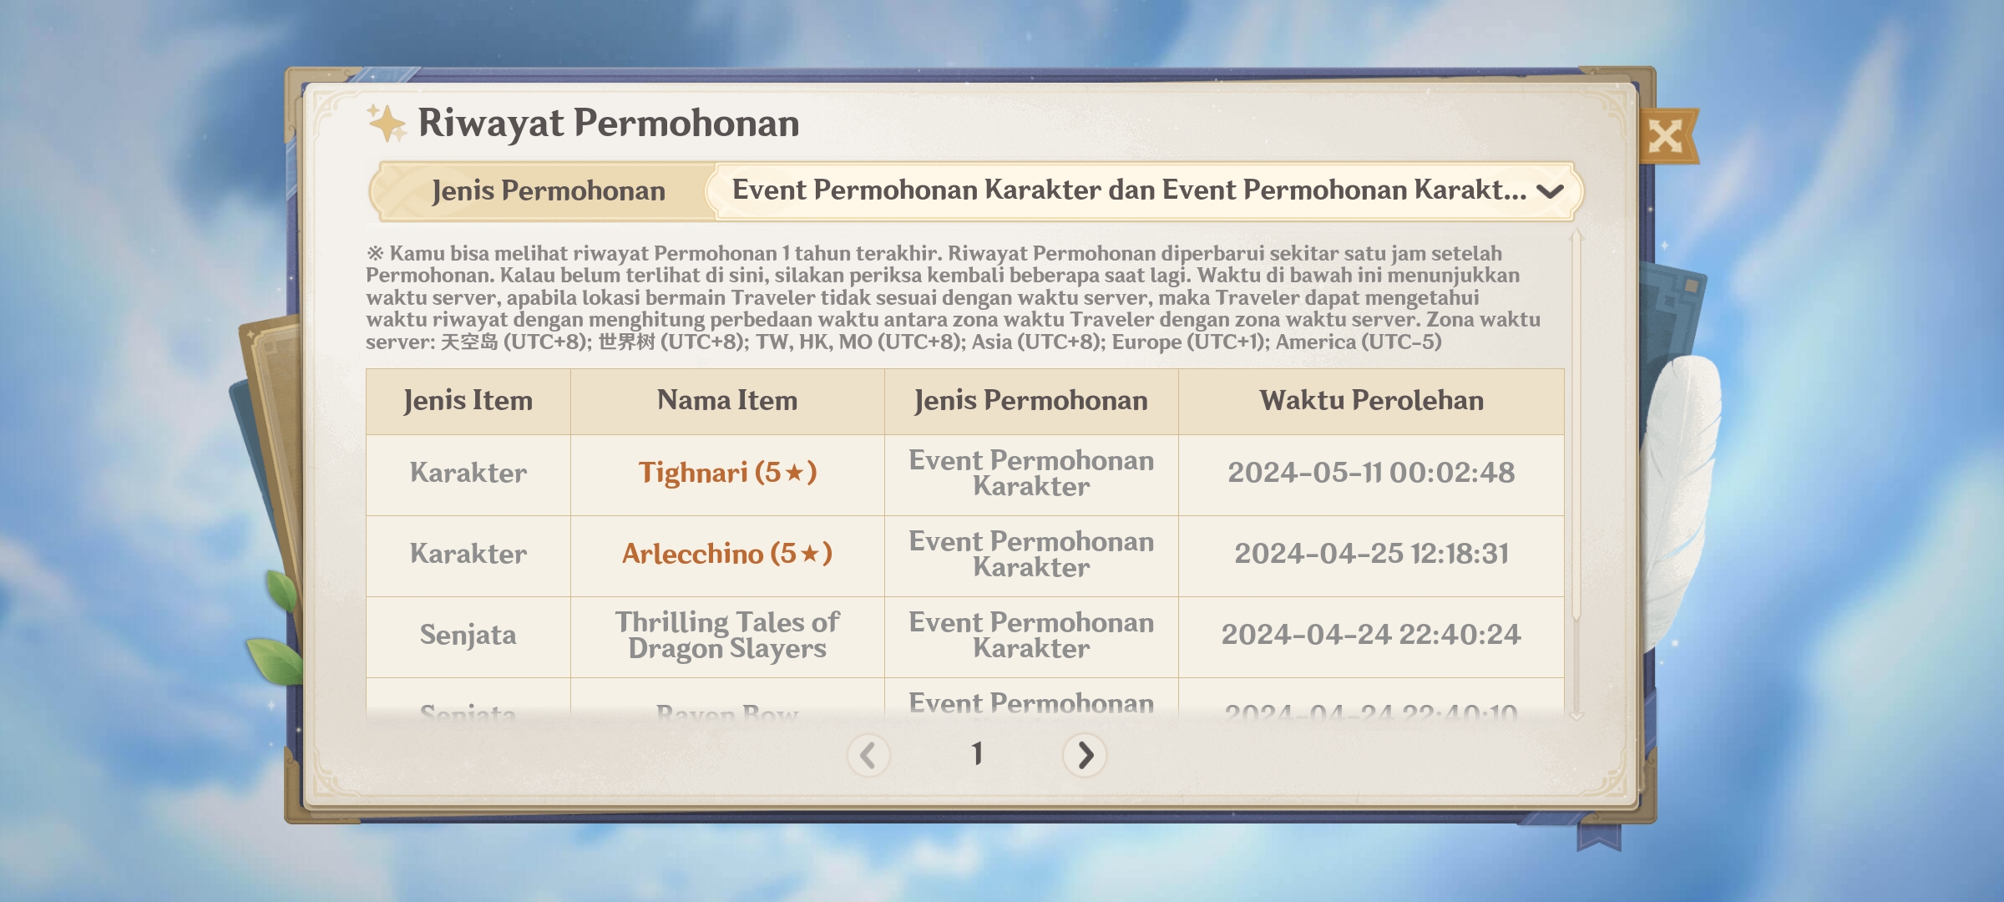Click scrollbar down arrow at bottom
The image size is (2004, 902).
tap(1576, 716)
